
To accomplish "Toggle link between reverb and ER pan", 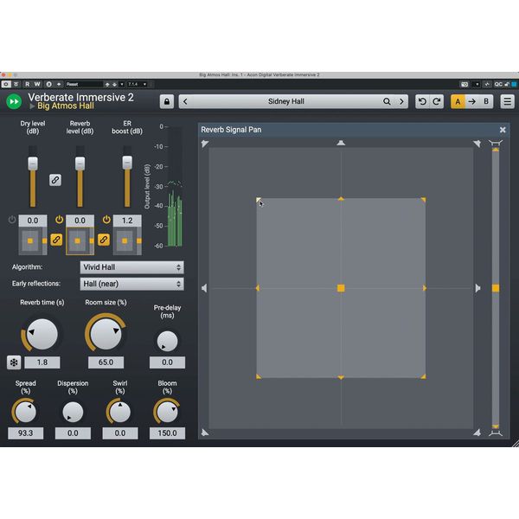I will click(x=104, y=240).
